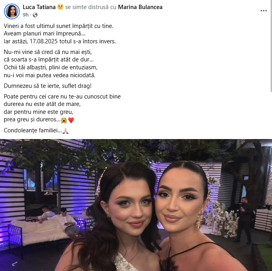Click the public globe privacy icon
This screenshot has height=271, width=272.
point(35,15)
